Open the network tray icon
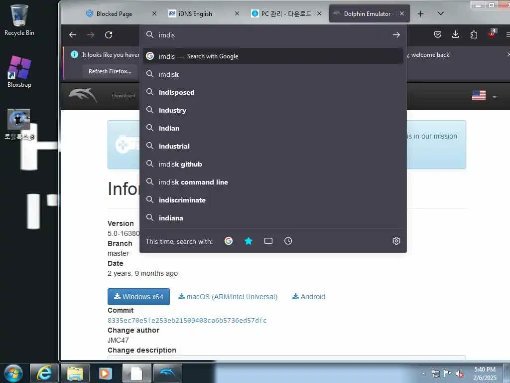This screenshot has width=510, height=383. 435,374
